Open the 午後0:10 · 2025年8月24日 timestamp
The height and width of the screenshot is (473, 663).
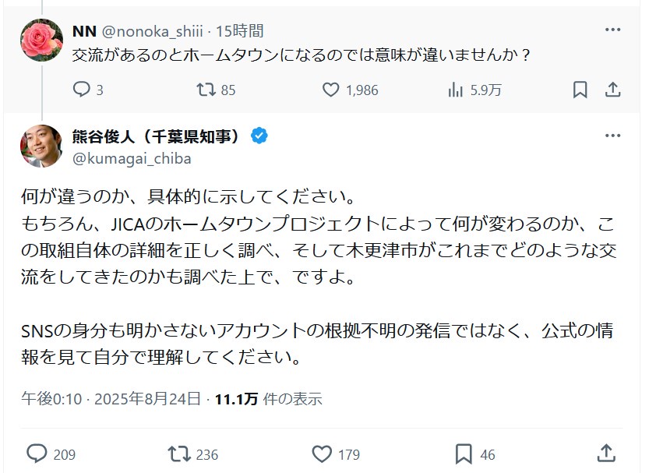(x=111, y=399)
